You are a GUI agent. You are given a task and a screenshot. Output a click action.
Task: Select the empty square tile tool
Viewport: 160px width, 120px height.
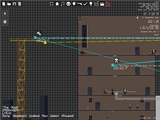(52, 4)
